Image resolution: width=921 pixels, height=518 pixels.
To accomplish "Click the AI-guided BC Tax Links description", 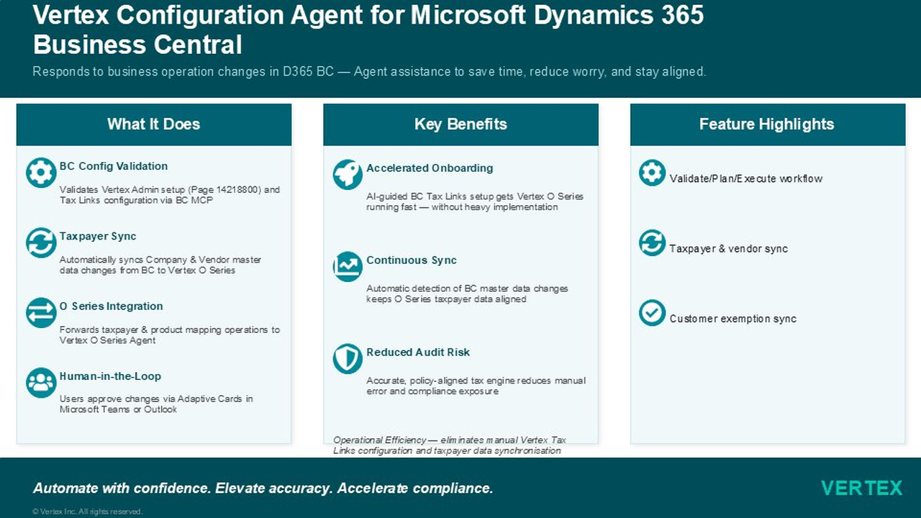I will point(475,201).
